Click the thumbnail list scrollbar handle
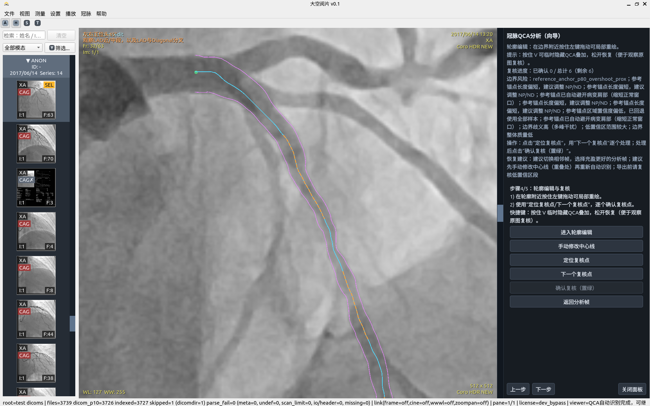This screenshot has width=650, height=406. coord(72,323)
